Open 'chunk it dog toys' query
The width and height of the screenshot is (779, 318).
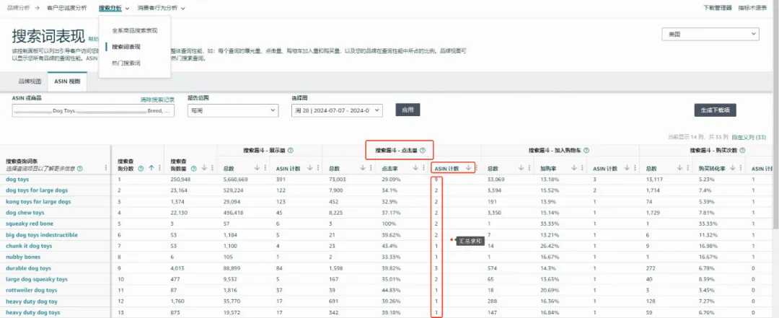(29, 246)
